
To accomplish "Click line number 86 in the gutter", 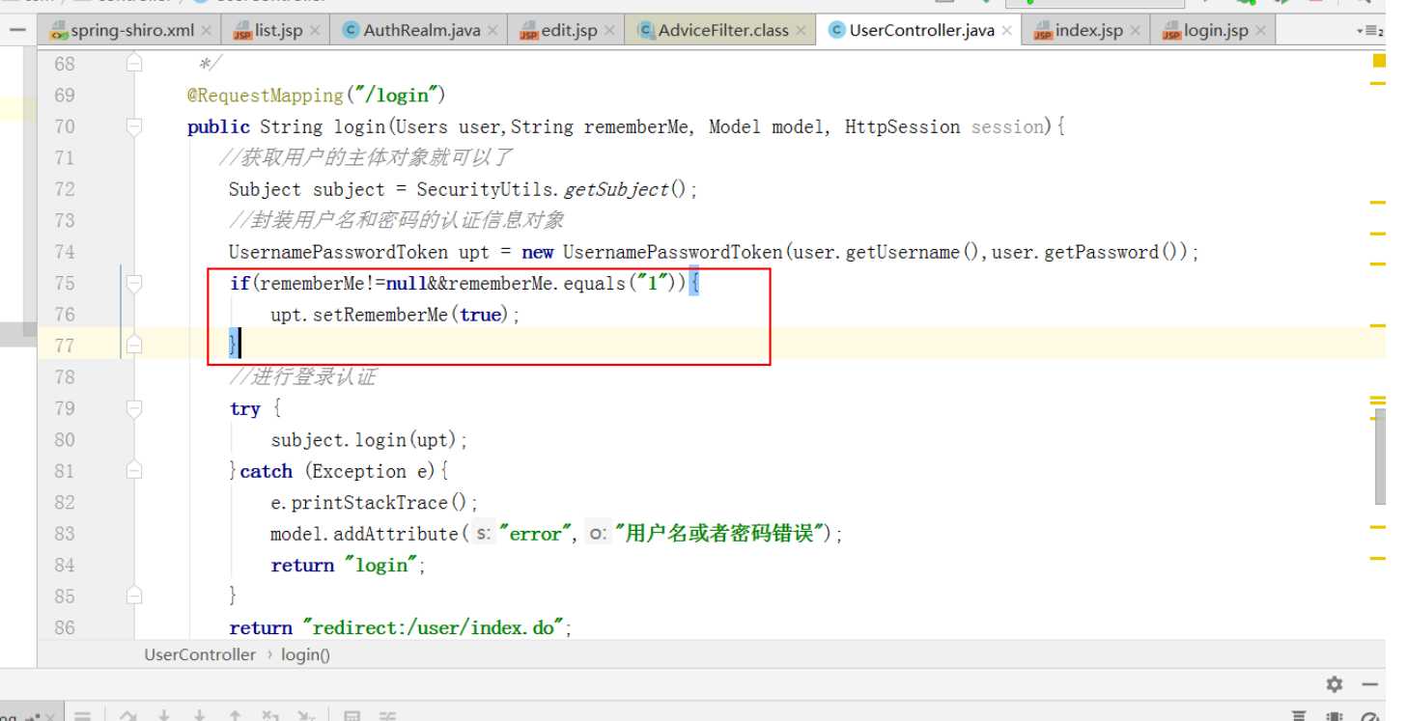I will [x=64, y=628].
